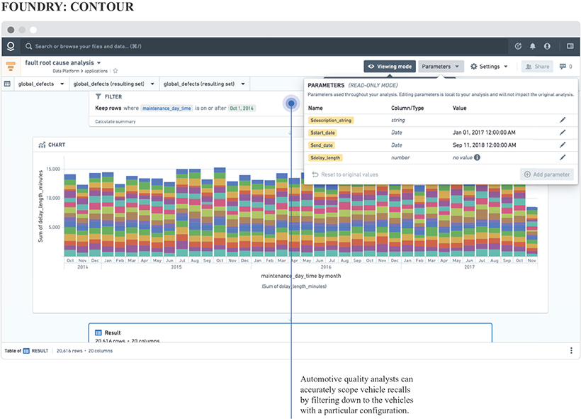Toggle the Viewing mode button
Screen dimensions: 581x419
coord(389,67)
